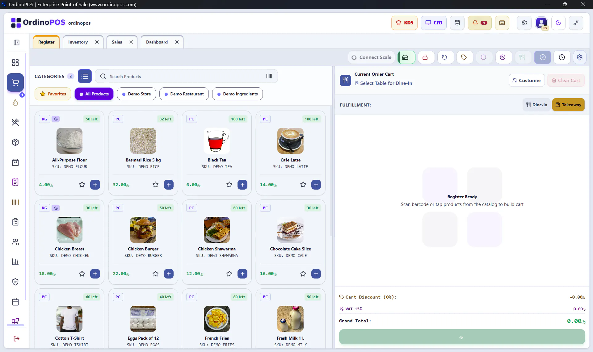Toggle list view next to Categories
This screenshot has width=593, height=352.
pos(85,76)
